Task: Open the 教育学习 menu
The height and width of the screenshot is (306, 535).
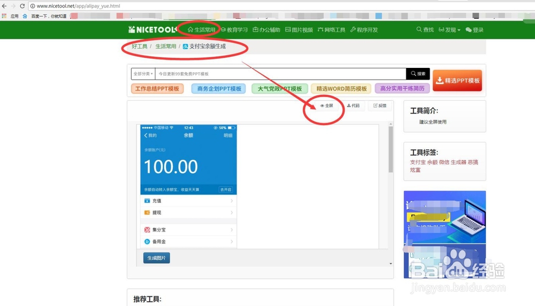Action: [234, 29]
